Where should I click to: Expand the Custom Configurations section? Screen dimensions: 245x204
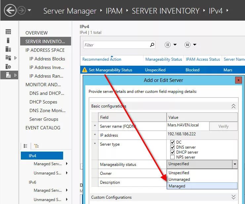pyautogui.click(x=233, y=197)
